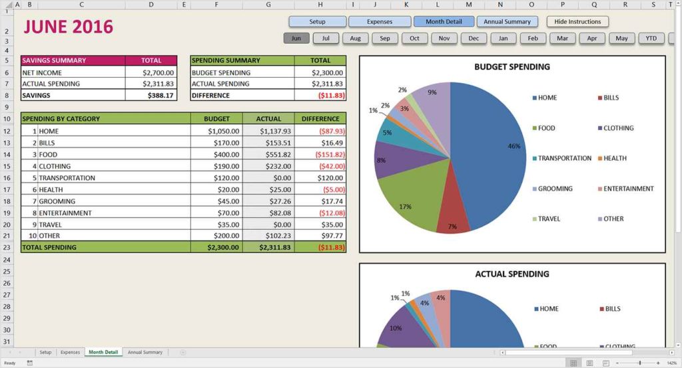Image resolution: width=682 pixels, height=368 pixels.
Task: Select the SAVINGS value $388.17
Action: point(151,95)
